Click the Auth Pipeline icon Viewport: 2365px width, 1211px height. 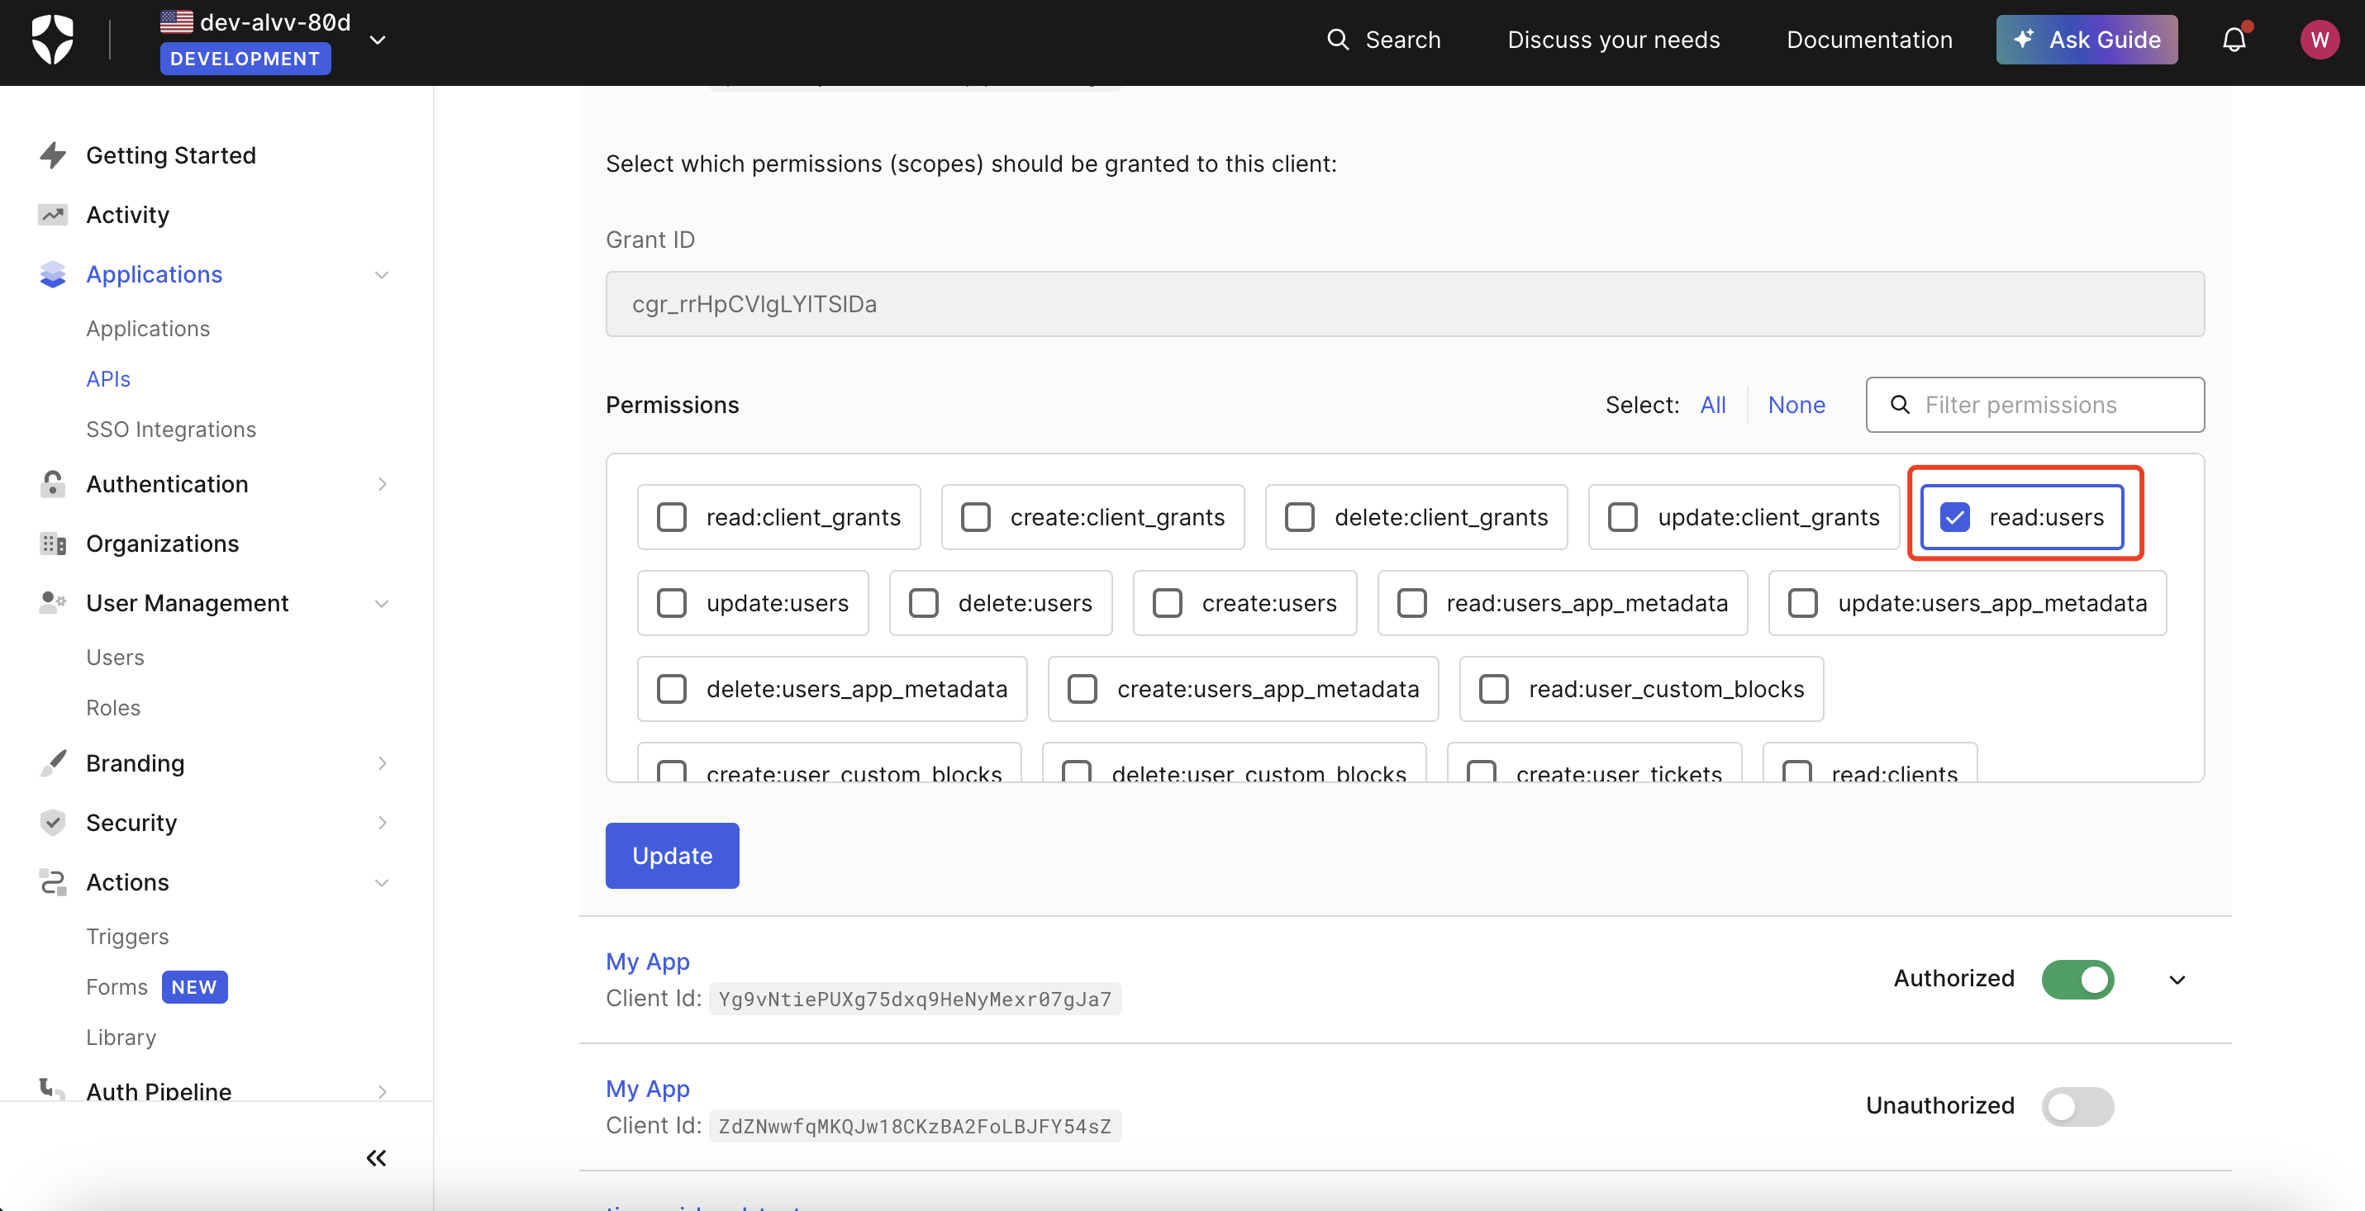pos(52,1089)
